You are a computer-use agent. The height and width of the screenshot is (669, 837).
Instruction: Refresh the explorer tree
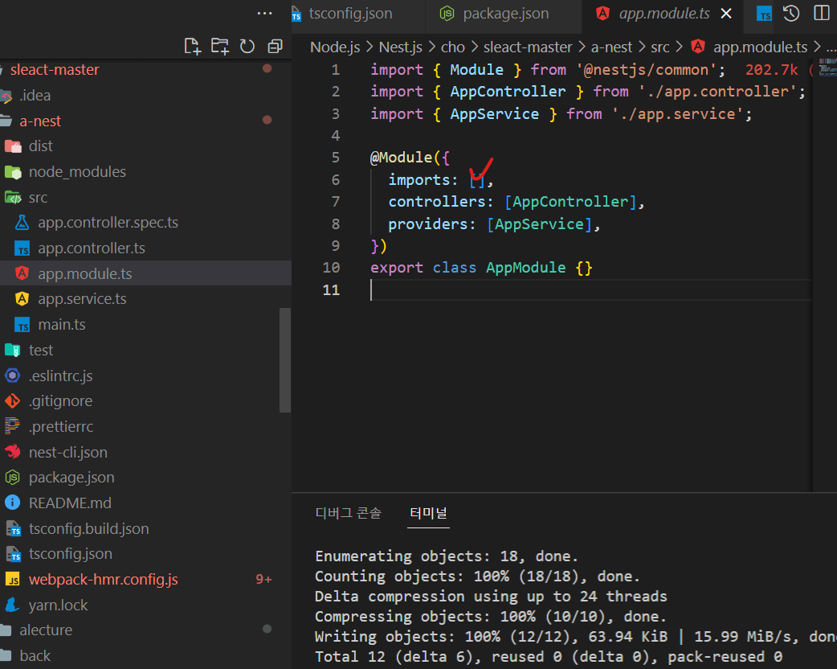pyautogui.click(x=247, y=47)
